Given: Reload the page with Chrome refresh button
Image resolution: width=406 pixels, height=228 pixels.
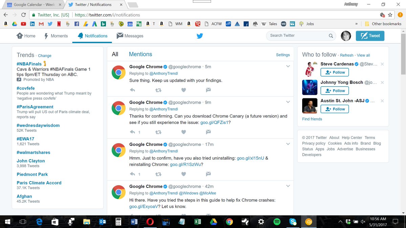Looking at the screenshot, I should 23,15.
